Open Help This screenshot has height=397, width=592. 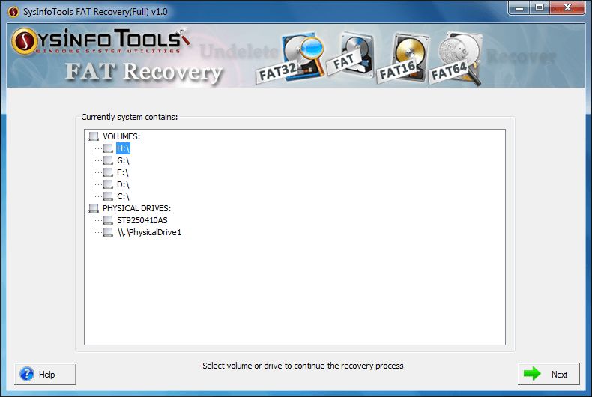45,374
